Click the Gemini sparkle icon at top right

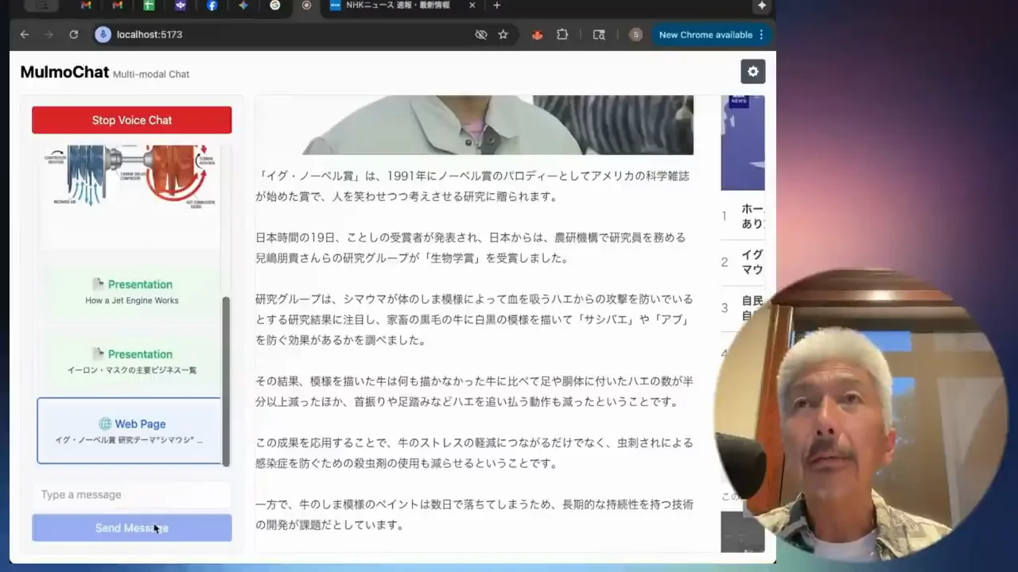click(762, 6)
